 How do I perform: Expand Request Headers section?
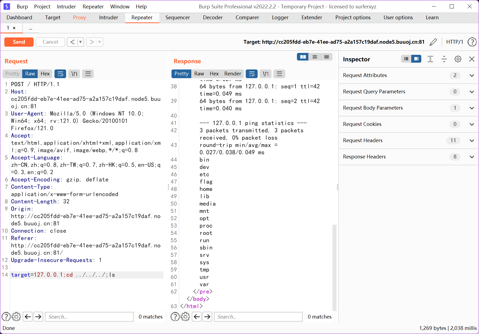coord(409,141)
